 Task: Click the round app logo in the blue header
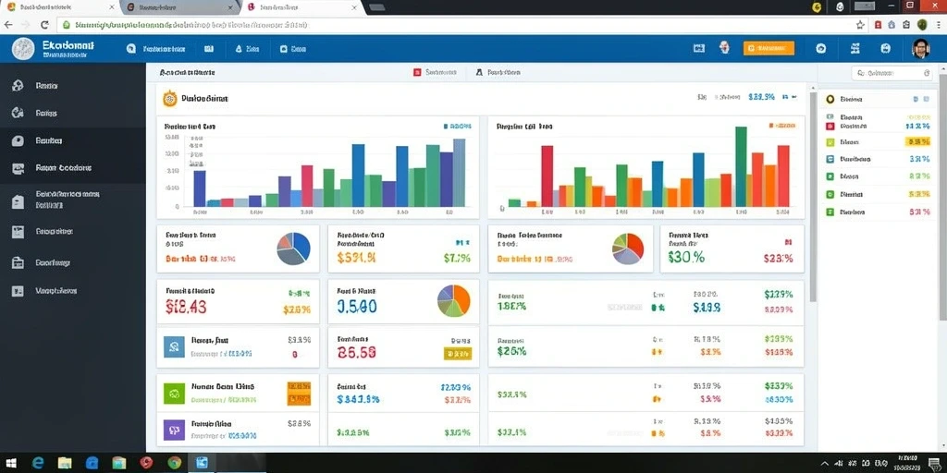[23, 49]
